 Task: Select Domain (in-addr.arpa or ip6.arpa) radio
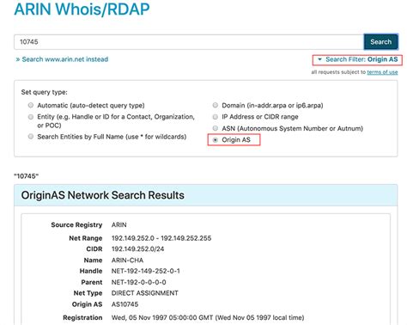click(x=216, y=105)
